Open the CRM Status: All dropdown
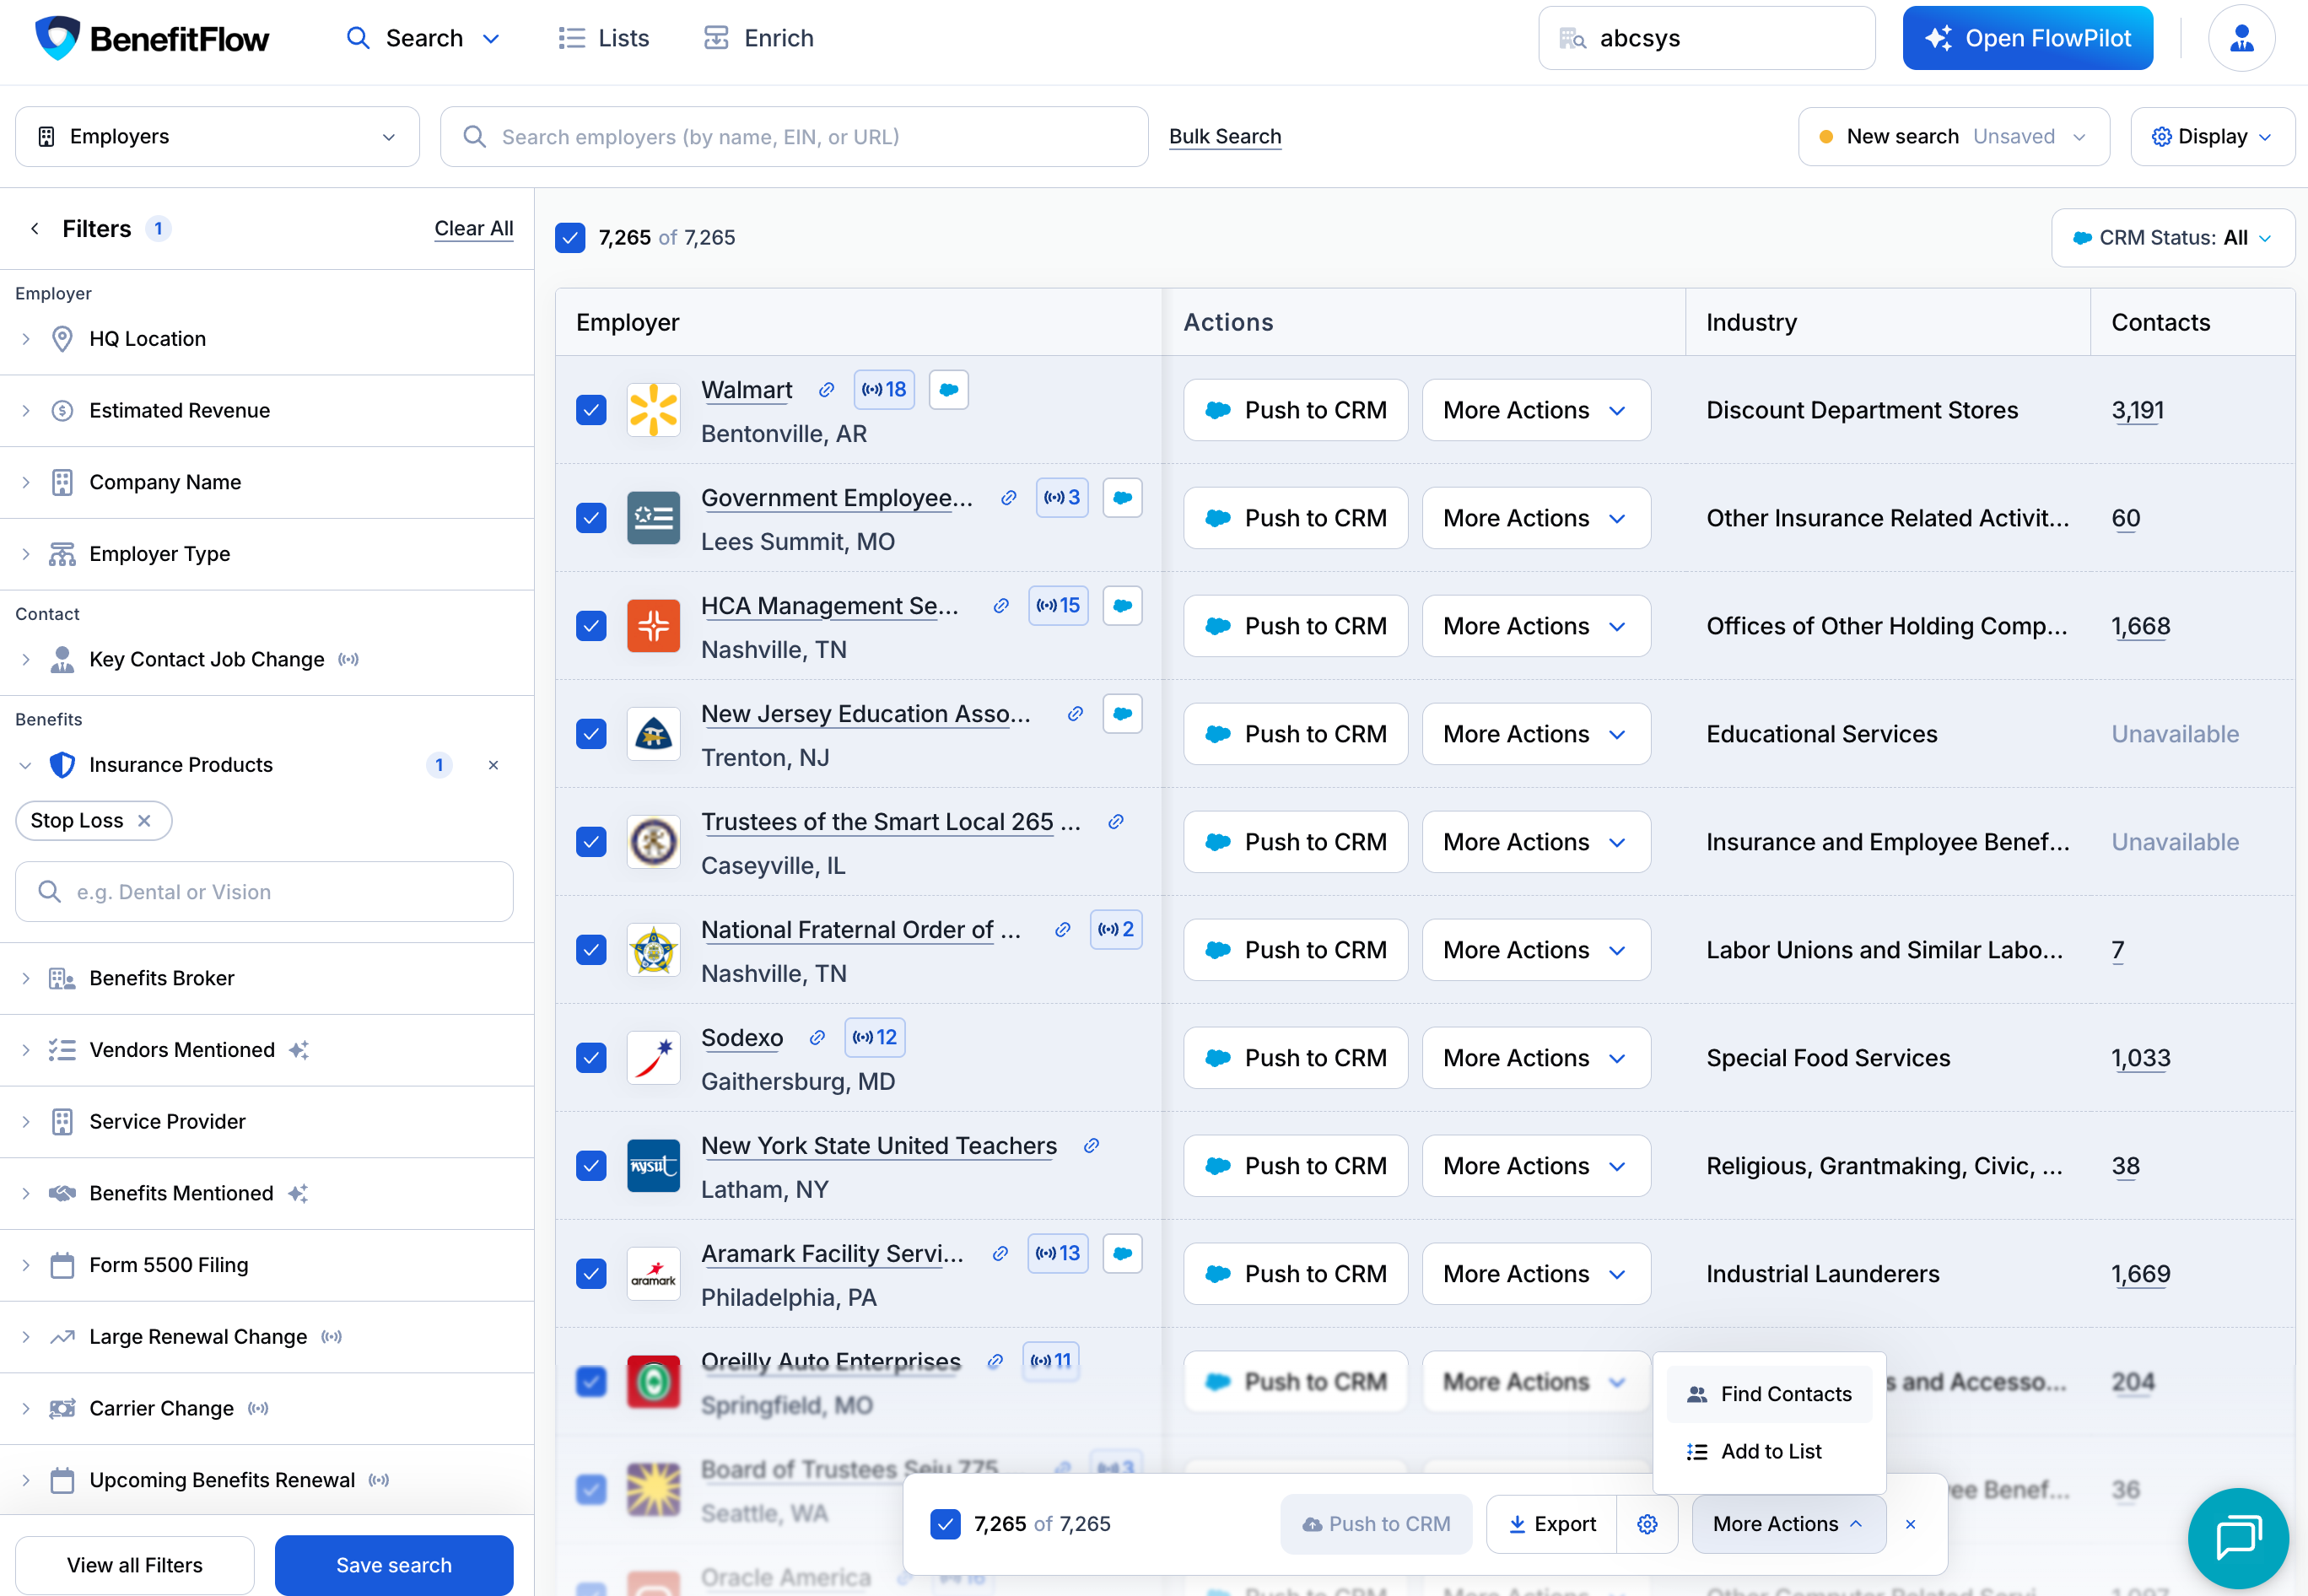Viewport: 2308px width, 1596px height. point(2172,237)
